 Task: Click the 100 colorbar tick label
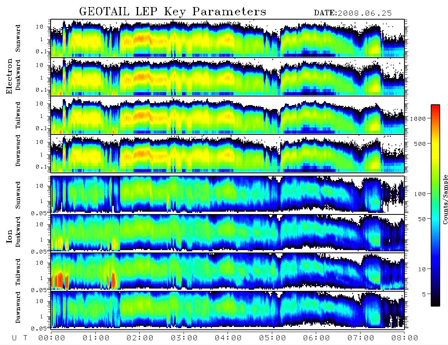420,194
